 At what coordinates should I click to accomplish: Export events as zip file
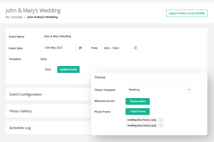pyautogui.click(x=187, y=13)
